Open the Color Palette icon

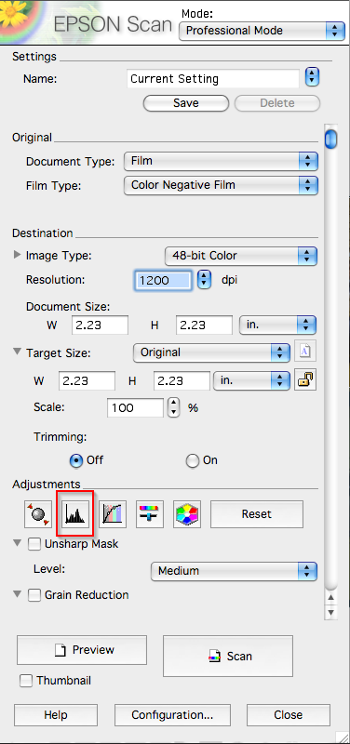[x=187, y=514]
